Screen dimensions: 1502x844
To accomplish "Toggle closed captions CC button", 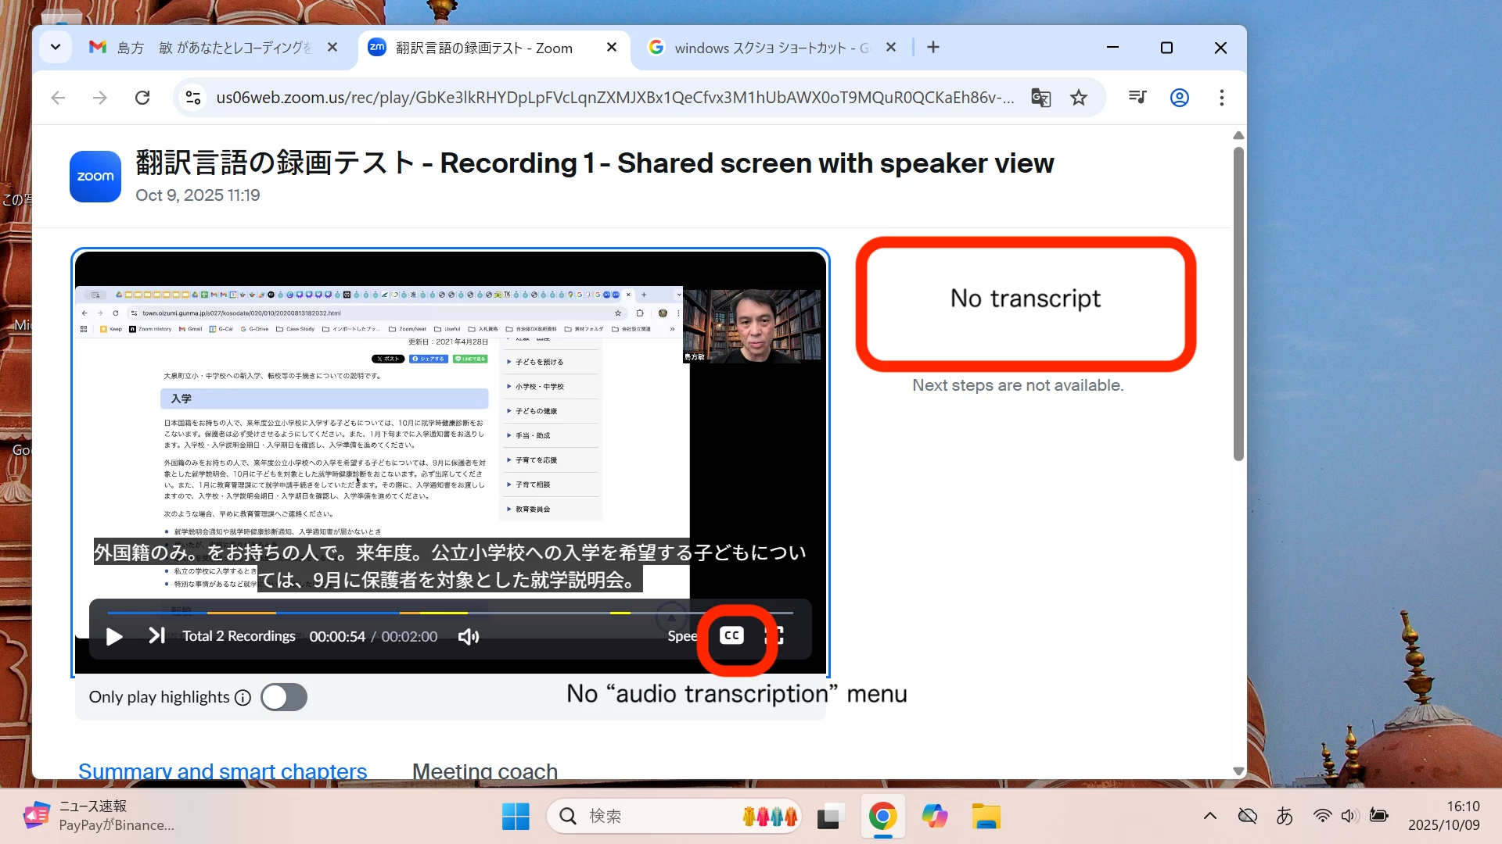I will (x=731, y=636).
